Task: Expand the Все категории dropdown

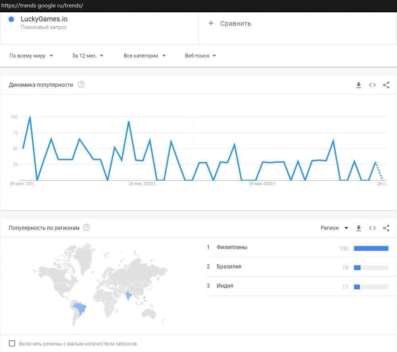Action: (145, 56)
